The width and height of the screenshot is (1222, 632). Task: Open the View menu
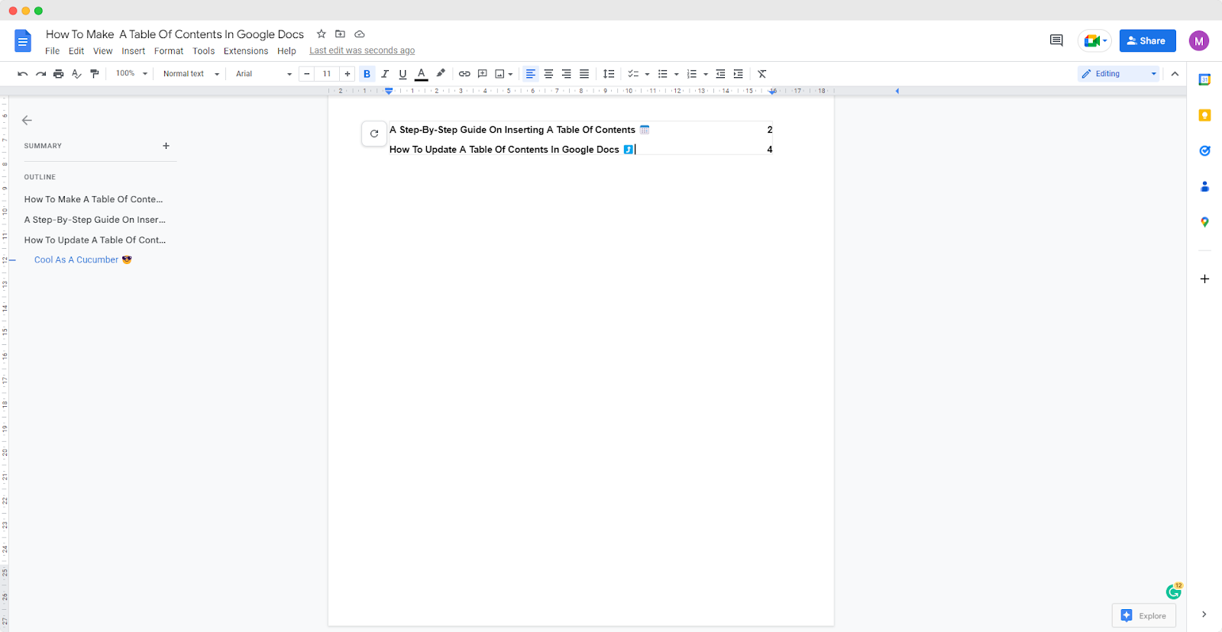103,51
